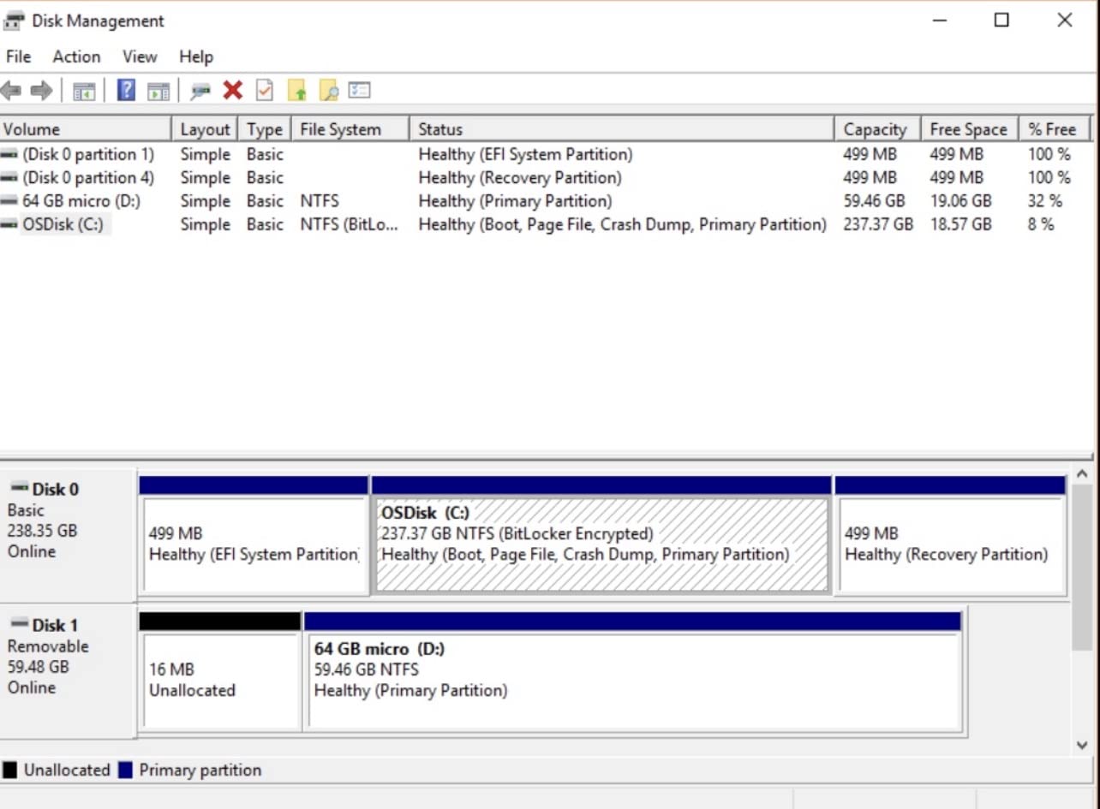This screenshot has height=809, width=1100.
Task: Click the red X Delete toolbar icon
Action: 232,90
